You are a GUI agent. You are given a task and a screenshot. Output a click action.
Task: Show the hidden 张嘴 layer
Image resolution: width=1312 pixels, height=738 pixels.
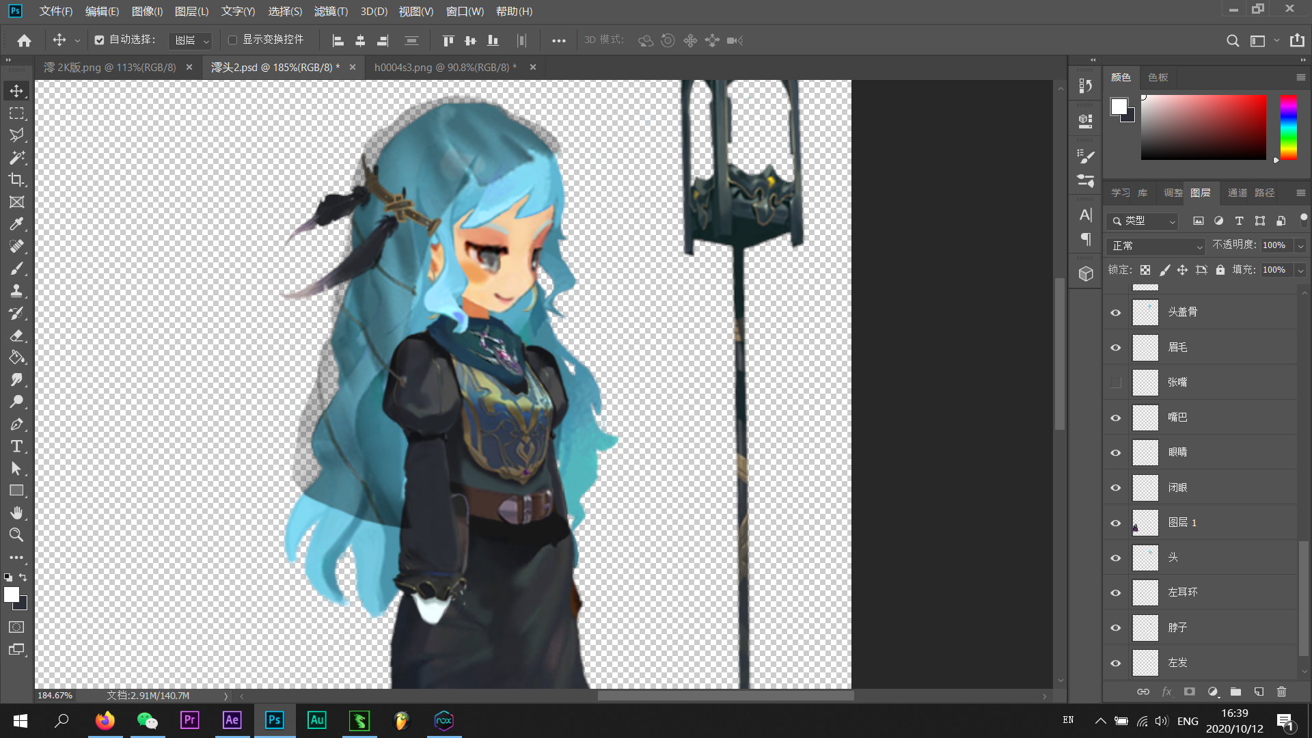tap(1116, 383)
